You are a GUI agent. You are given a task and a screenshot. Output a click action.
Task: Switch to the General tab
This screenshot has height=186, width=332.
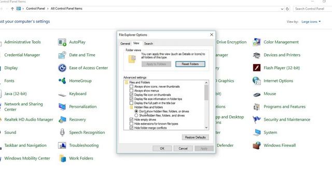pos(125,43)
